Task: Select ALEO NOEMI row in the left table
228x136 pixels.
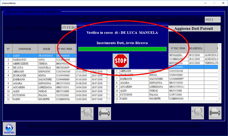Action: coord(56,91)
